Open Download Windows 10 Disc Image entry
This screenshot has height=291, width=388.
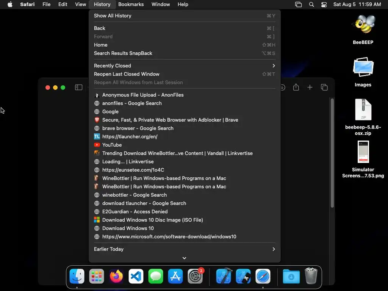185,220
